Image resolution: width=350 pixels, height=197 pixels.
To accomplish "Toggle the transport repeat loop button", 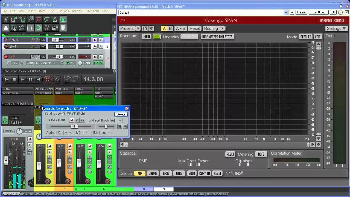I will (x=57, y=79).
